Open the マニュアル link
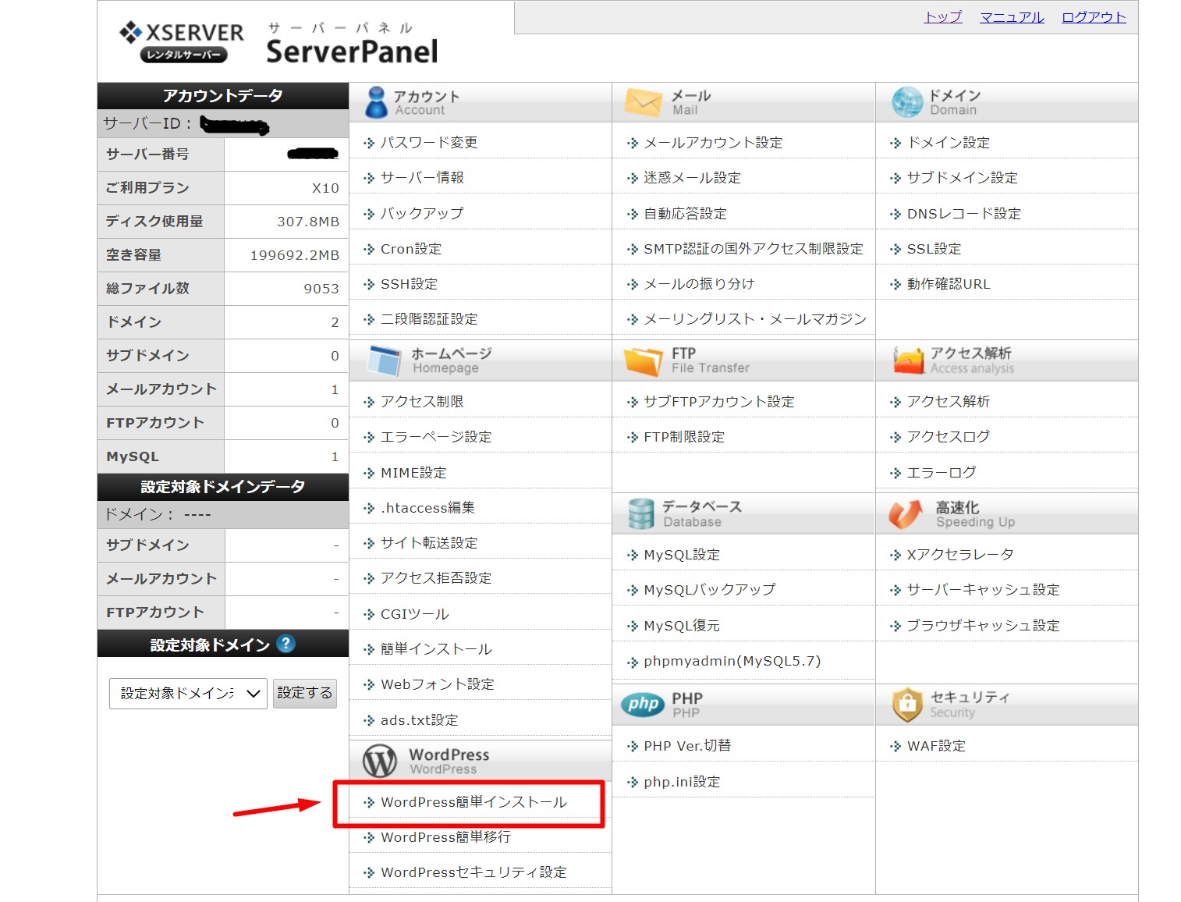Screen dimensions: 1181x902 (1012, 17)
